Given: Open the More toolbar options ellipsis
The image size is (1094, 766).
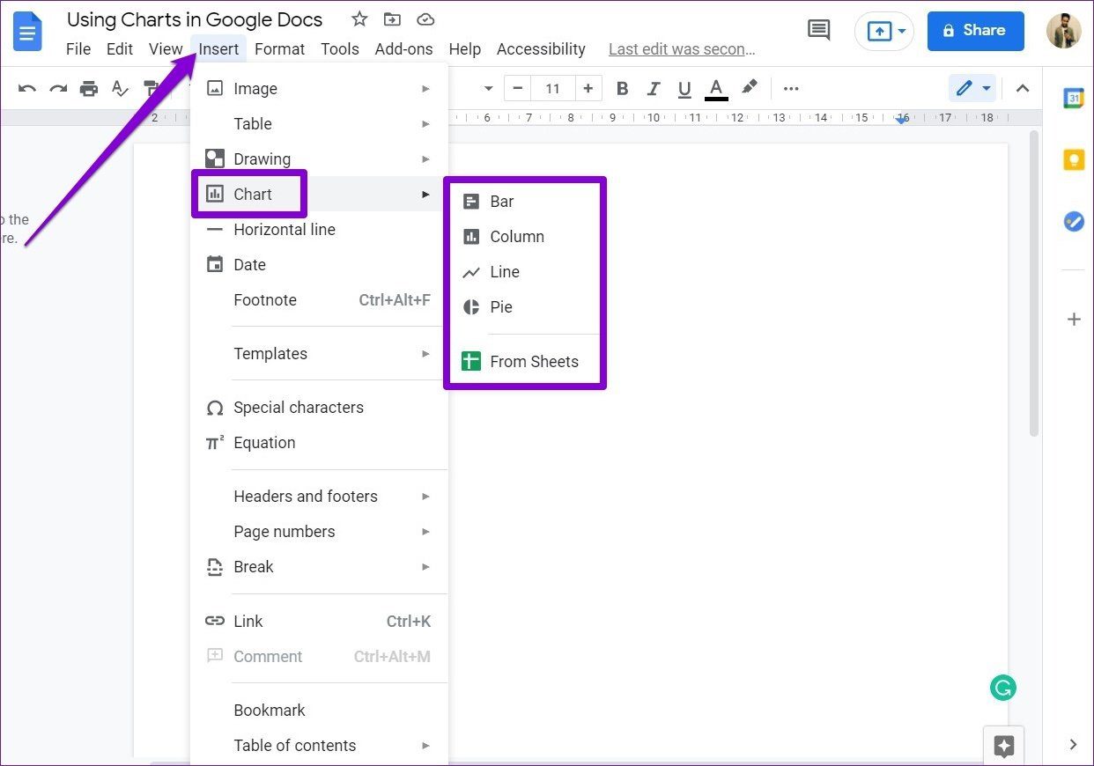Looking at the screenshot, I should [791, 88].
